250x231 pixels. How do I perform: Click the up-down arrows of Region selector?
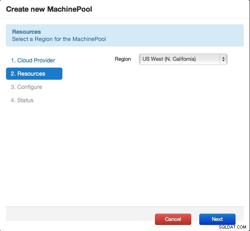(223, 59)
